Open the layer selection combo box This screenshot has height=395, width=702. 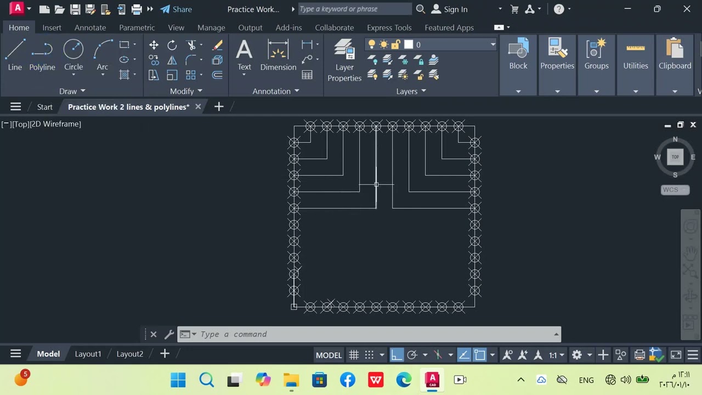[x=431, y=44]
